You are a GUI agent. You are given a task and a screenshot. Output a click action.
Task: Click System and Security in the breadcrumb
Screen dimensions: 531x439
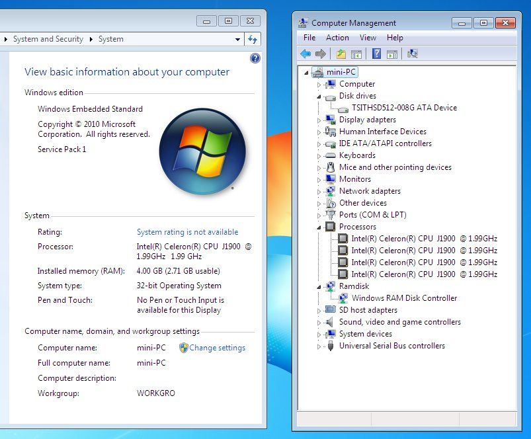[48, 39]
